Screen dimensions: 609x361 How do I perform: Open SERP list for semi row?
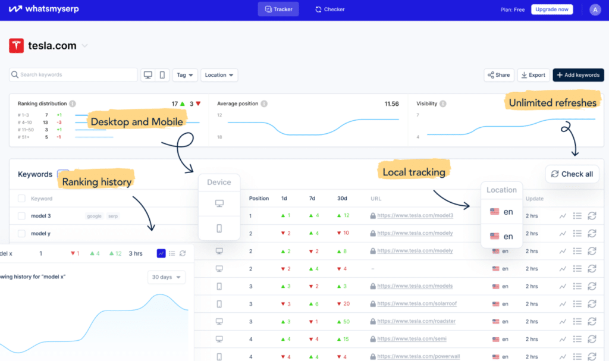tap(577, 339)
